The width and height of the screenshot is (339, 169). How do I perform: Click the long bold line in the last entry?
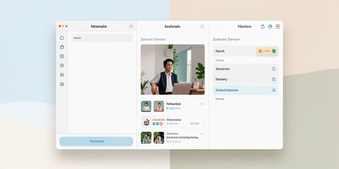(x=182, y=137)
